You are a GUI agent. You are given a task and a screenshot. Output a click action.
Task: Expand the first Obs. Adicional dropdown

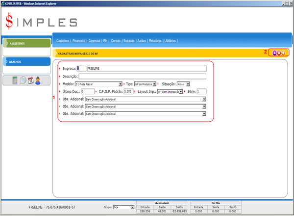click(145, 99)
